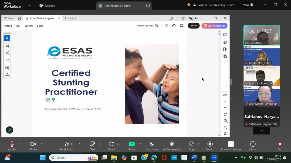Switch to the Meeting tab
The height and width of the screenshot is (163, 291).
47,6
